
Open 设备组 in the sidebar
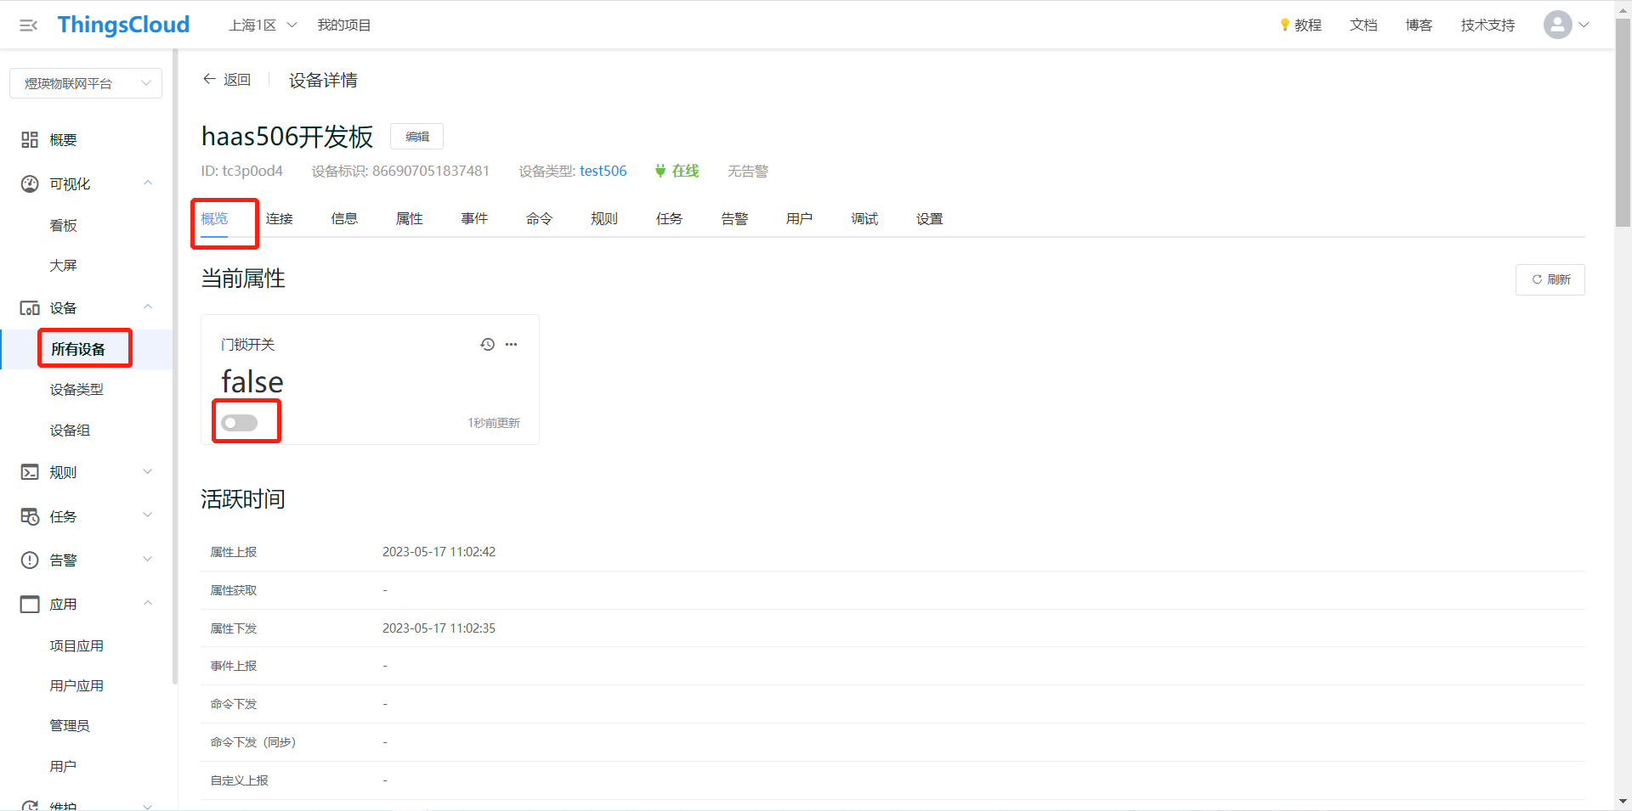(x=70, y=431)
